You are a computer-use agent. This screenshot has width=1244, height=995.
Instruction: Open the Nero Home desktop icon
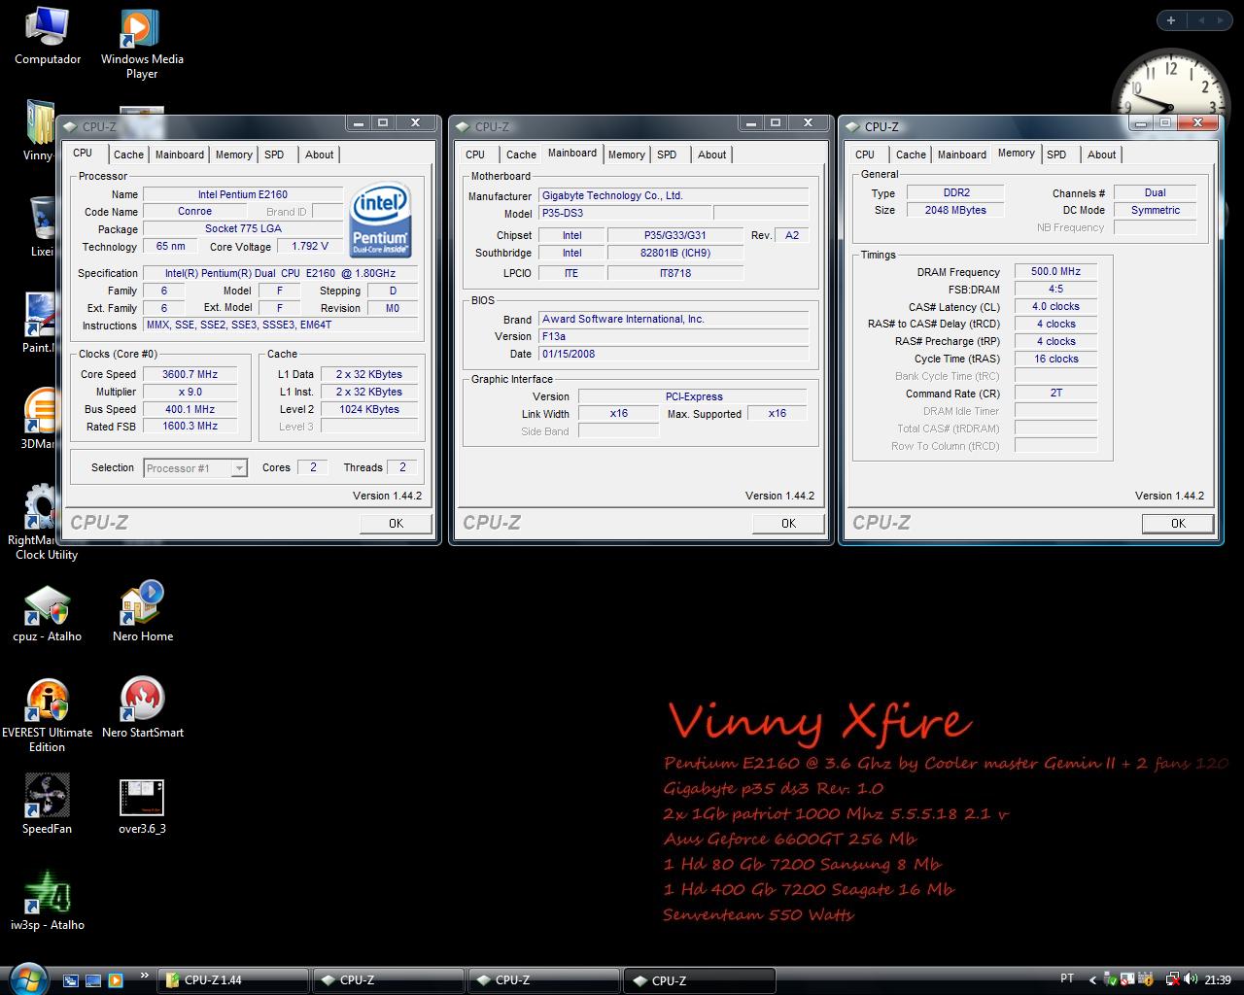click(x=142, y=612)
